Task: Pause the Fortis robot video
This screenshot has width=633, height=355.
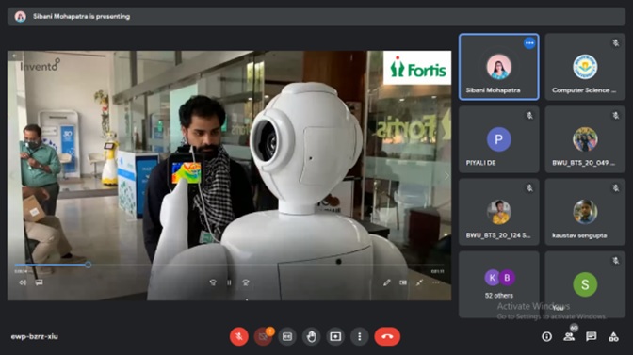Action: [x=229, y=282]
